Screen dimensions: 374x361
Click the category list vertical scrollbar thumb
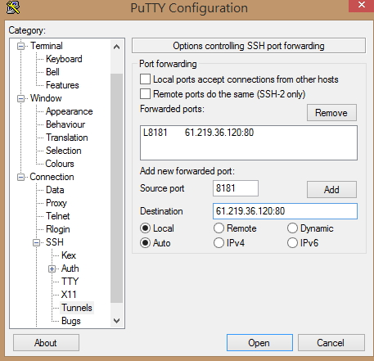click(x=116, y=187)
